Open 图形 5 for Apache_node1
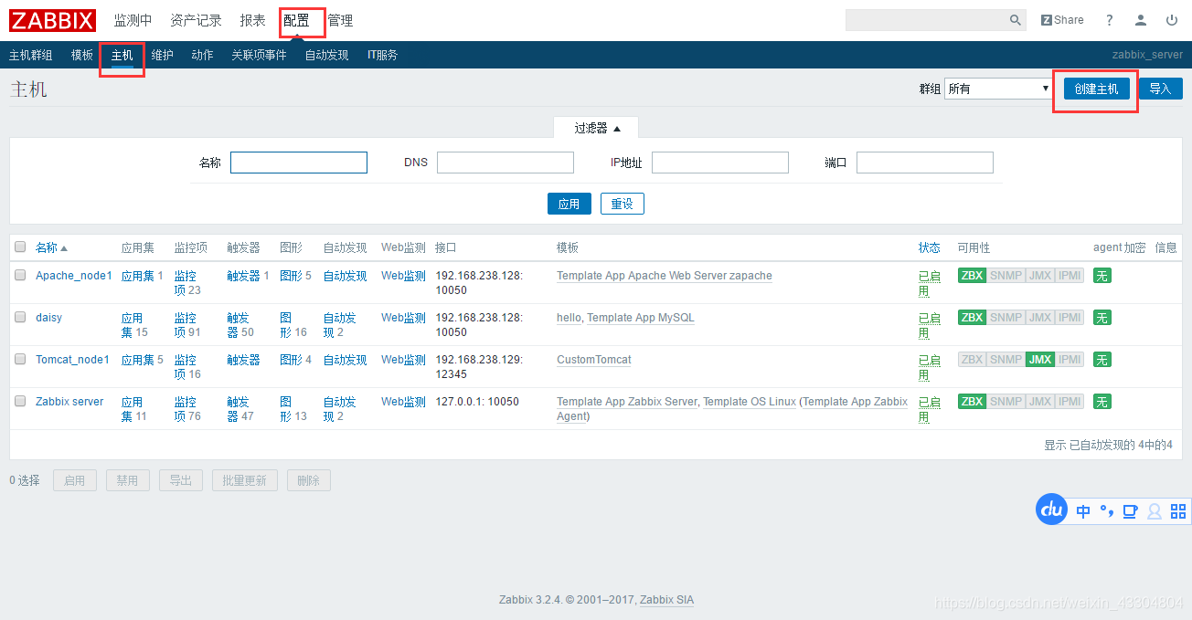The image size is (1192, 620). pos(295,276)
